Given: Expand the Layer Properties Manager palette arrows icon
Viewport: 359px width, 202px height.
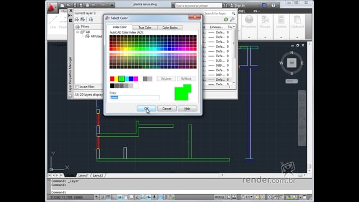Looking at the screenshot, I should pyautogui.click(x=71, y=15).
